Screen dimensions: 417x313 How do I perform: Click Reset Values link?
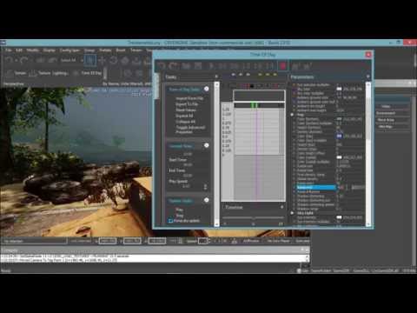186,110
